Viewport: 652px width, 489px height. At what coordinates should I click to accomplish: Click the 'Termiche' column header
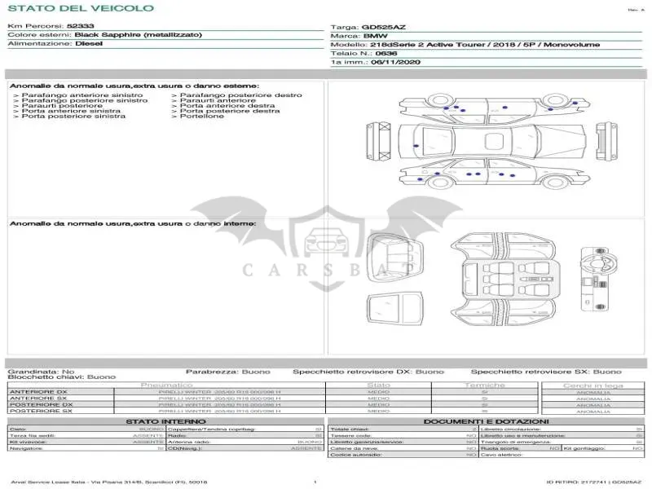(x=484, y=385)
